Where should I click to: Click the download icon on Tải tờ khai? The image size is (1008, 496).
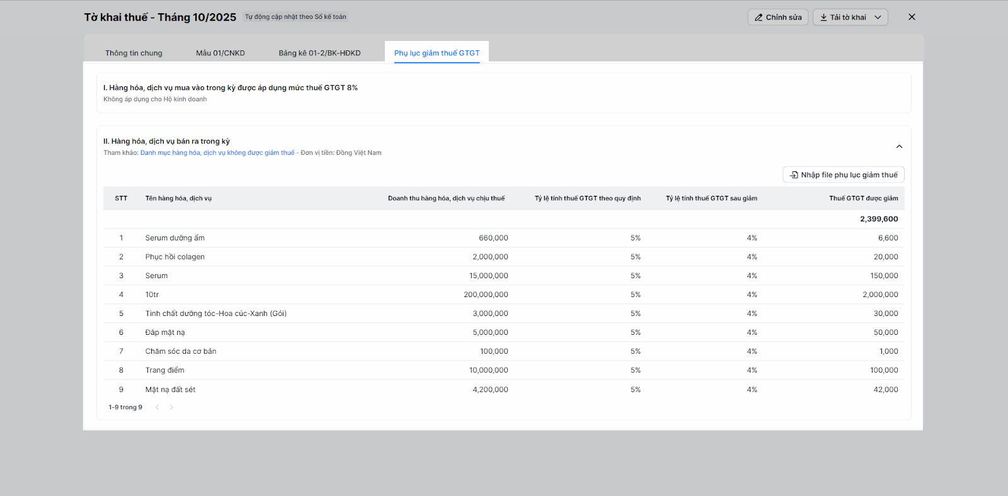[x=823, y=18]
